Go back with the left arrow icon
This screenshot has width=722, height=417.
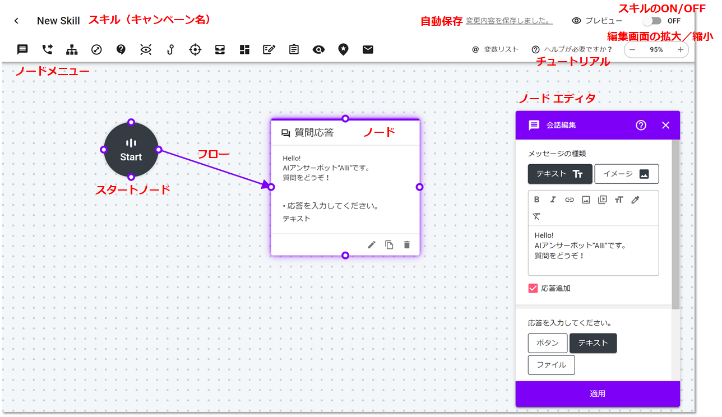(16, 21)
